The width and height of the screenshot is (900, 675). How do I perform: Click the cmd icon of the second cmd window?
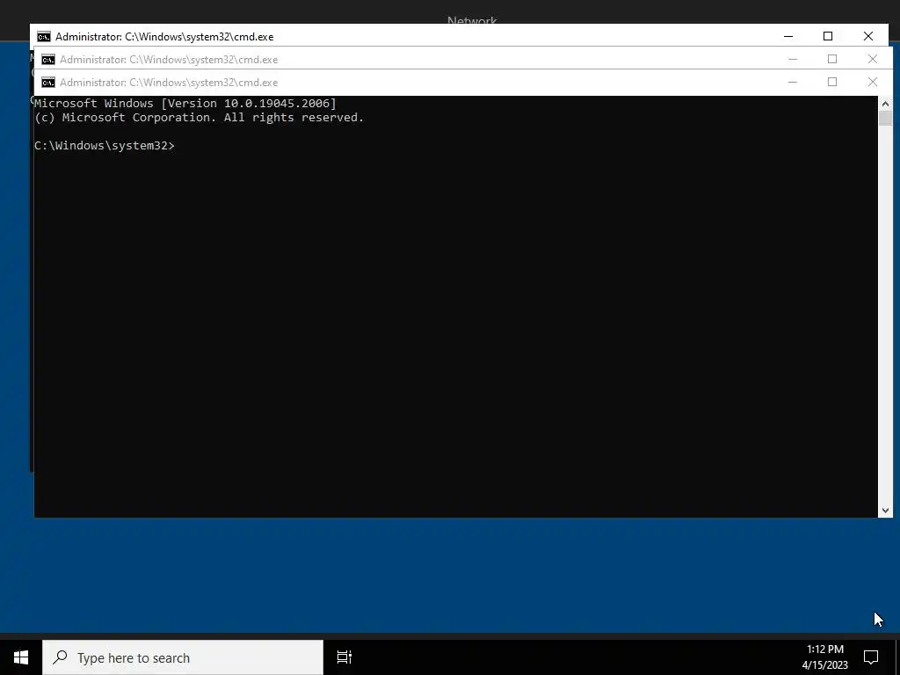click(x=48, y=60)
